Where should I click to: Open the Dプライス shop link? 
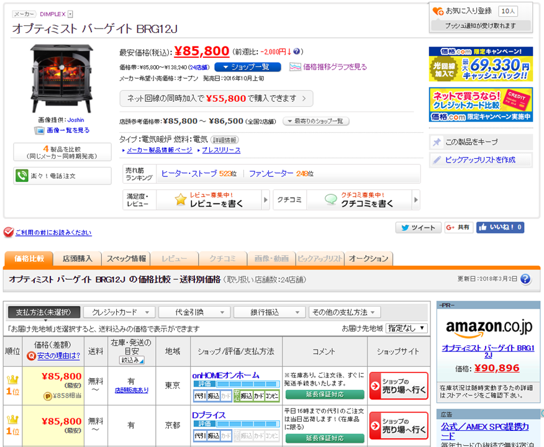click(x=209, y=415)
